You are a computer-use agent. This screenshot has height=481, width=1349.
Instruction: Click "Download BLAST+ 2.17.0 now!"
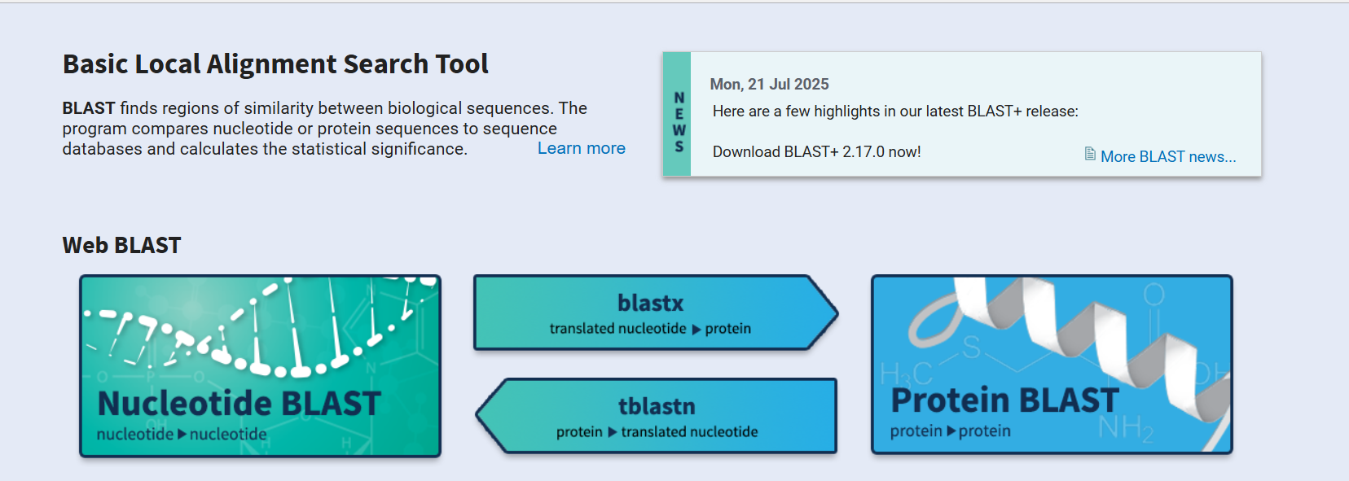[815, 151]
